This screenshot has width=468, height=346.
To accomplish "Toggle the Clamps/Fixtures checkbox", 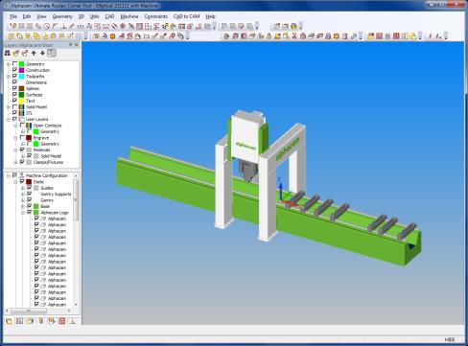I will 22,162.
